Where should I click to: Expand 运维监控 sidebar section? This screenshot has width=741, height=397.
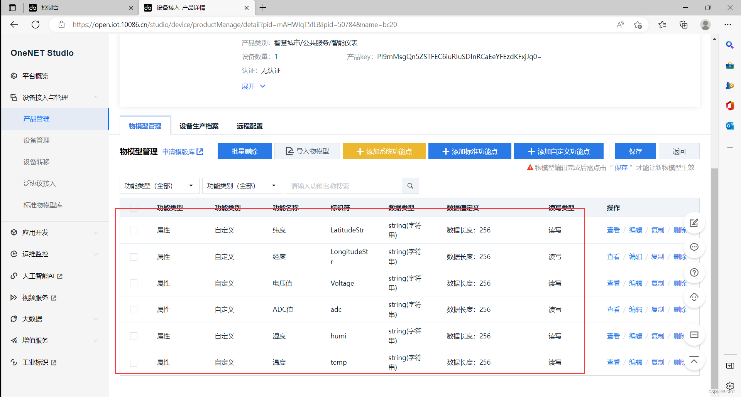coord(96,254)
